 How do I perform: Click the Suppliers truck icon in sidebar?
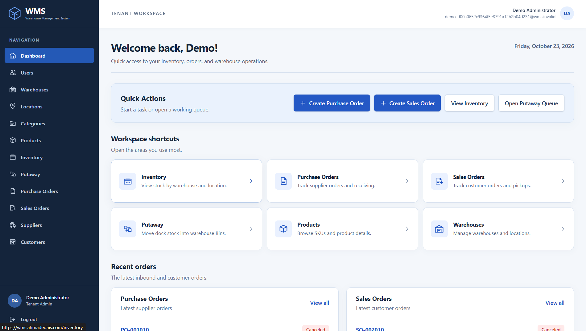(13, 225)
